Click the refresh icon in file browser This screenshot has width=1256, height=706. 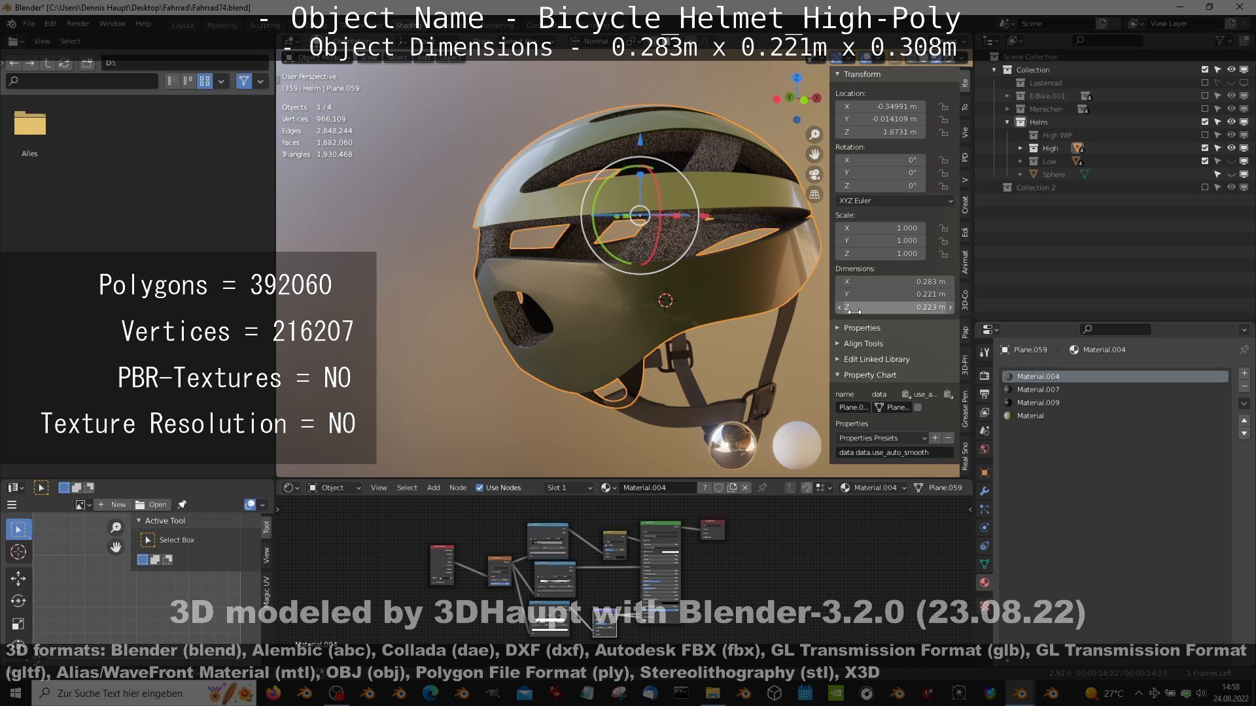(64, 63)
